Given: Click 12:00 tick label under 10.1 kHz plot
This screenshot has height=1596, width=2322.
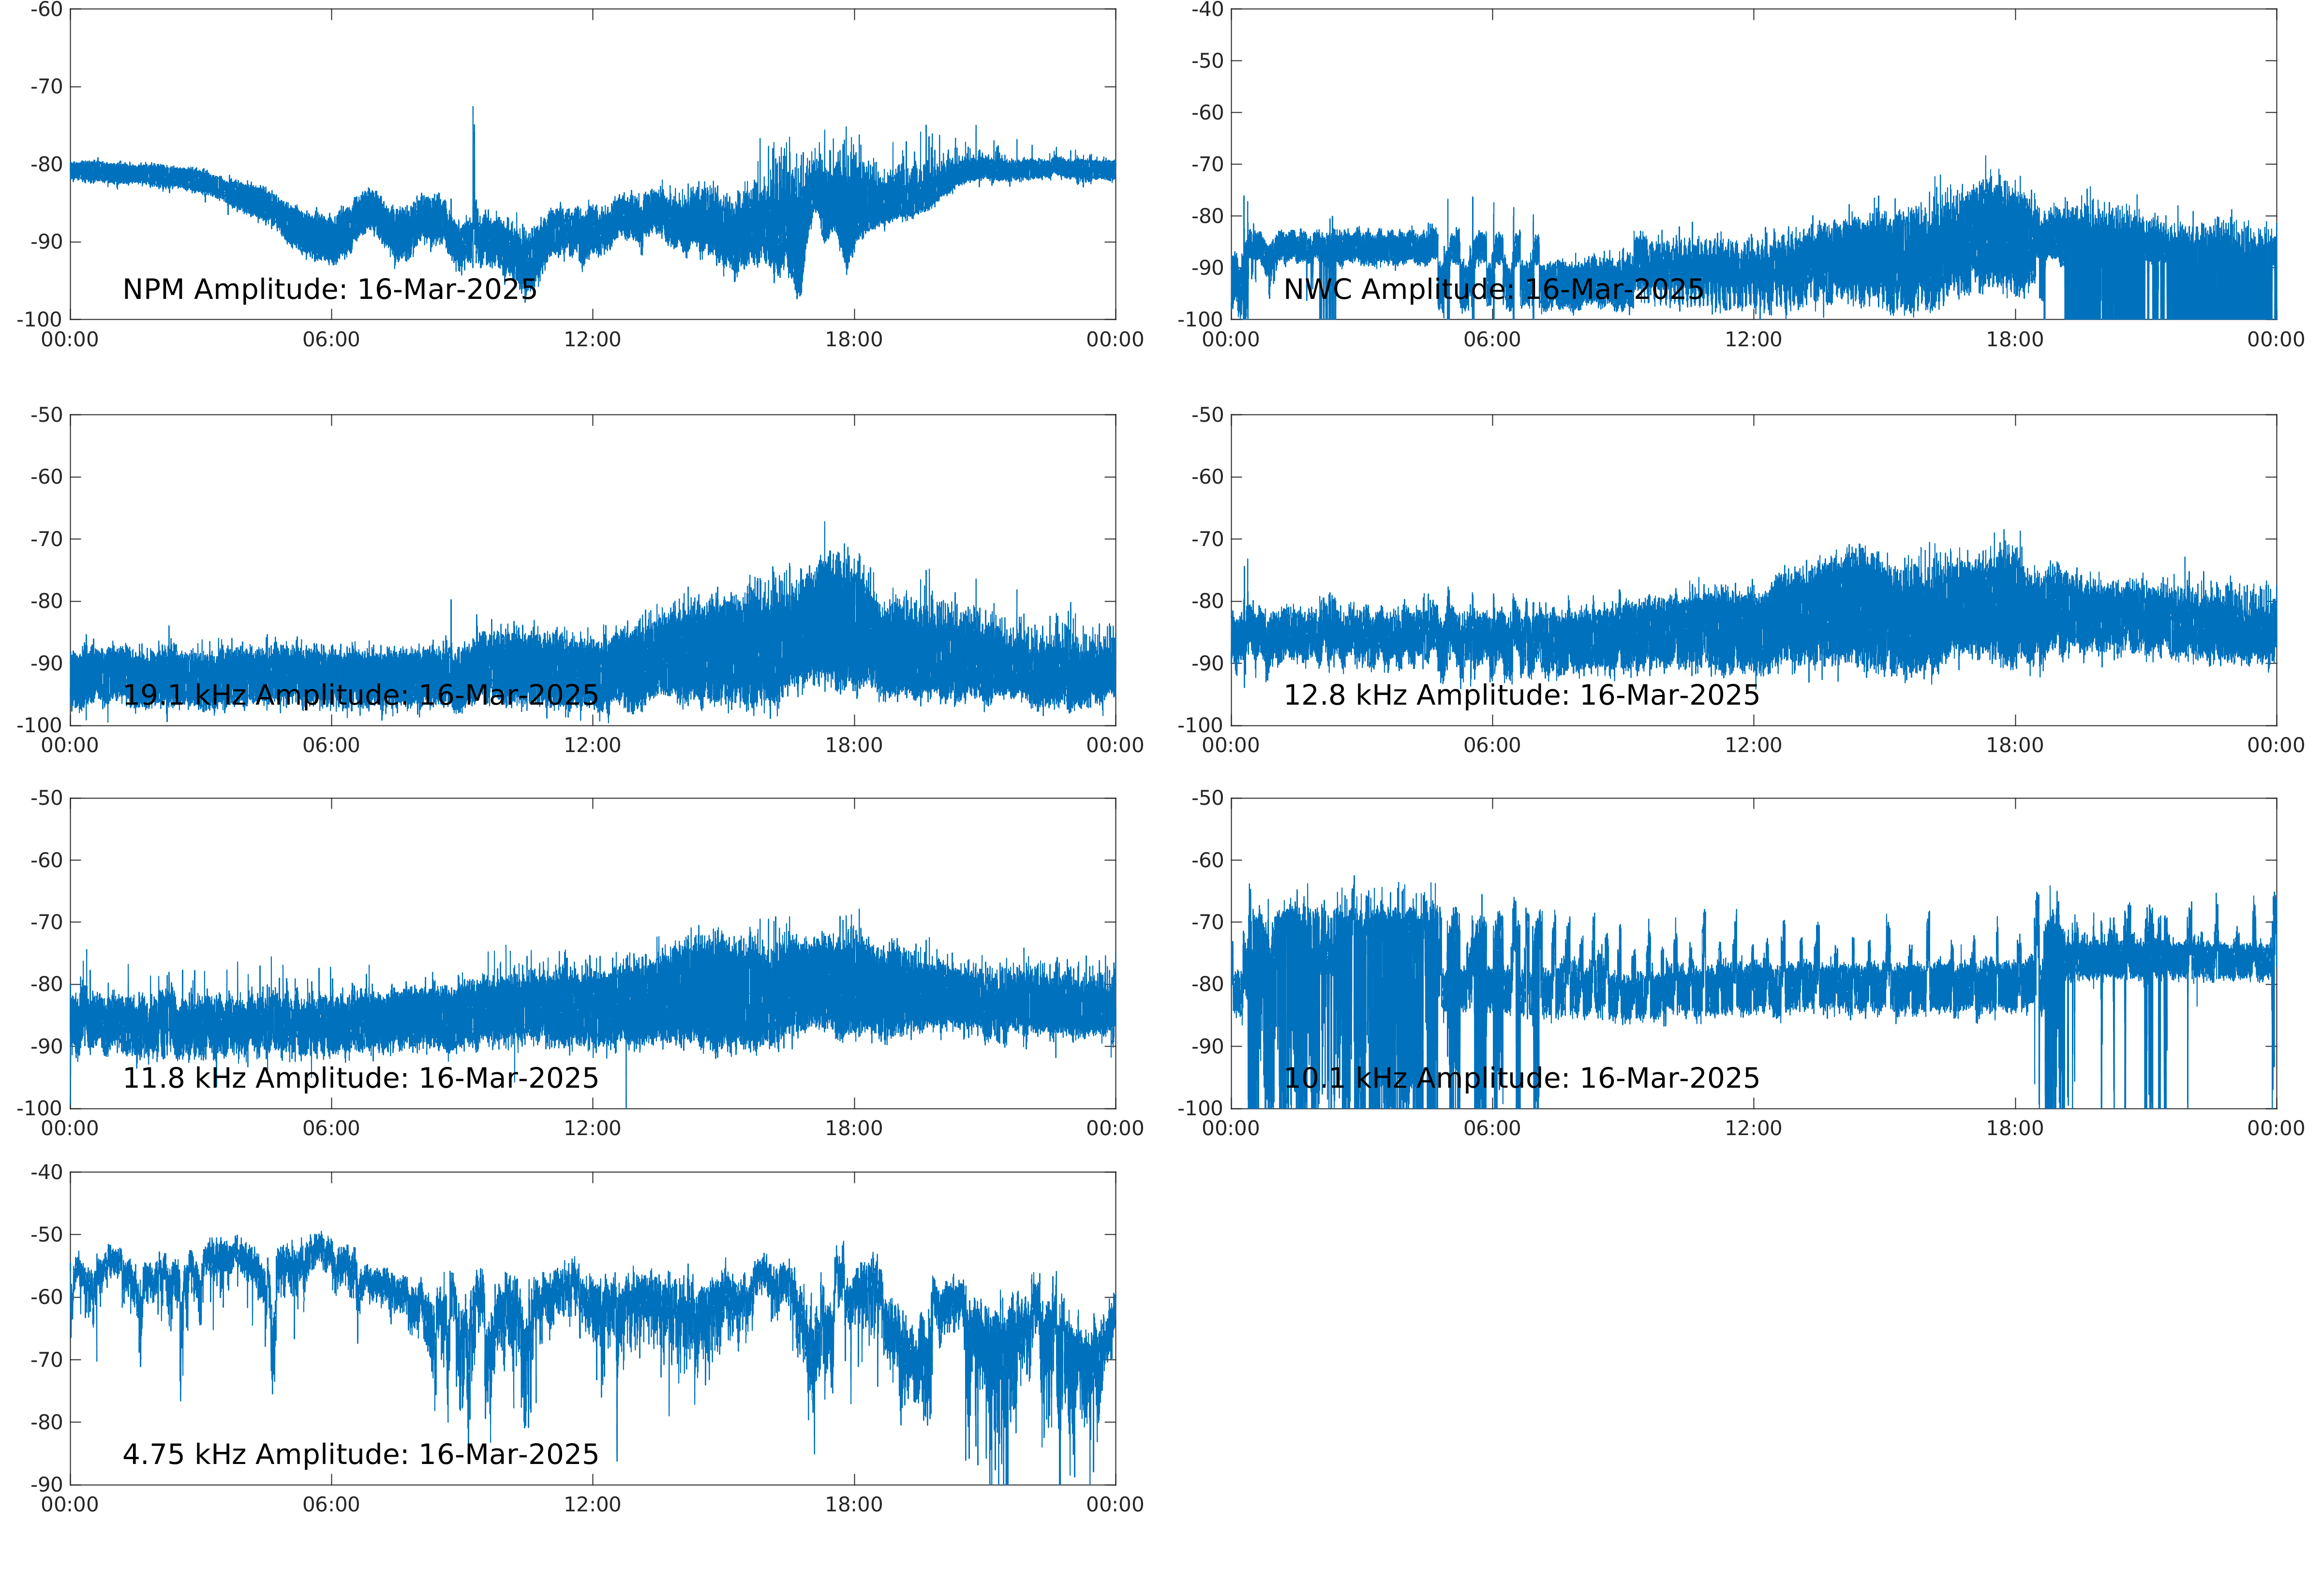Looking at the screenshot, I should (x=1753, y=1129).
